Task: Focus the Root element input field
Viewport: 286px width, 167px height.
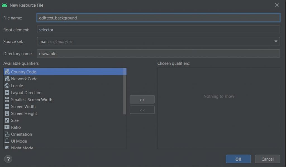Action: click(158, 30)
